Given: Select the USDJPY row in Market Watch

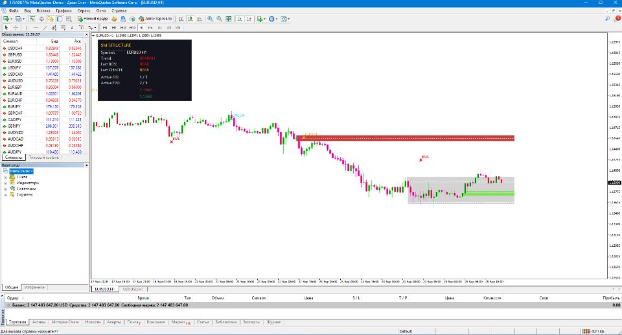Looking at the screenshot, I should tap(42, 68).
